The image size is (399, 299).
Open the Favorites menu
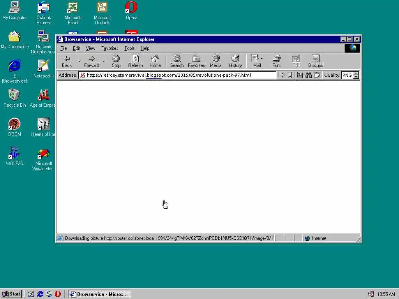[109, 48]
